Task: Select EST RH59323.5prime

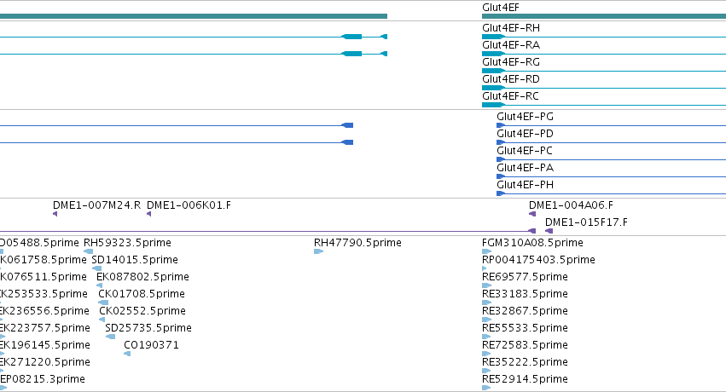Action: (x=127, y=243)
